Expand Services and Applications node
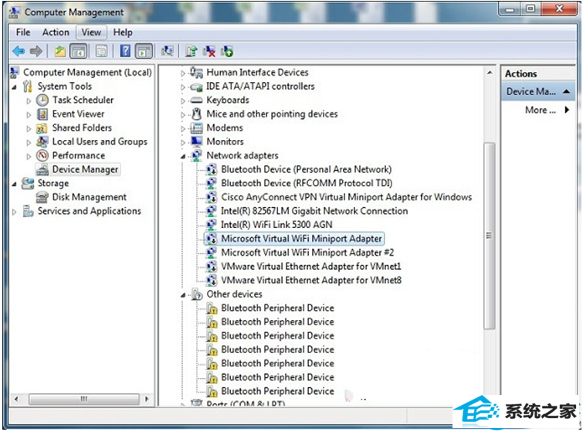583x432 pixels. (14, 212)
